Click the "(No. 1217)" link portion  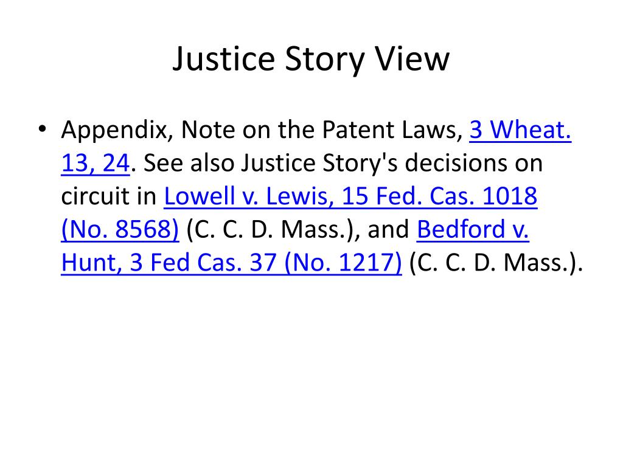click(343, 263)
